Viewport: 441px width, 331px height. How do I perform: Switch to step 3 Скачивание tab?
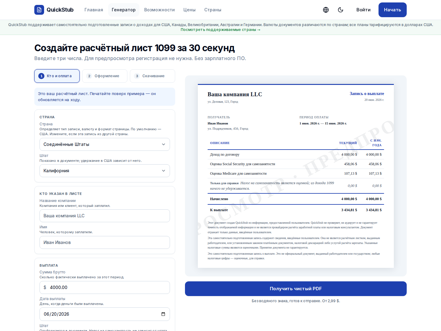[x=153, y=76]
